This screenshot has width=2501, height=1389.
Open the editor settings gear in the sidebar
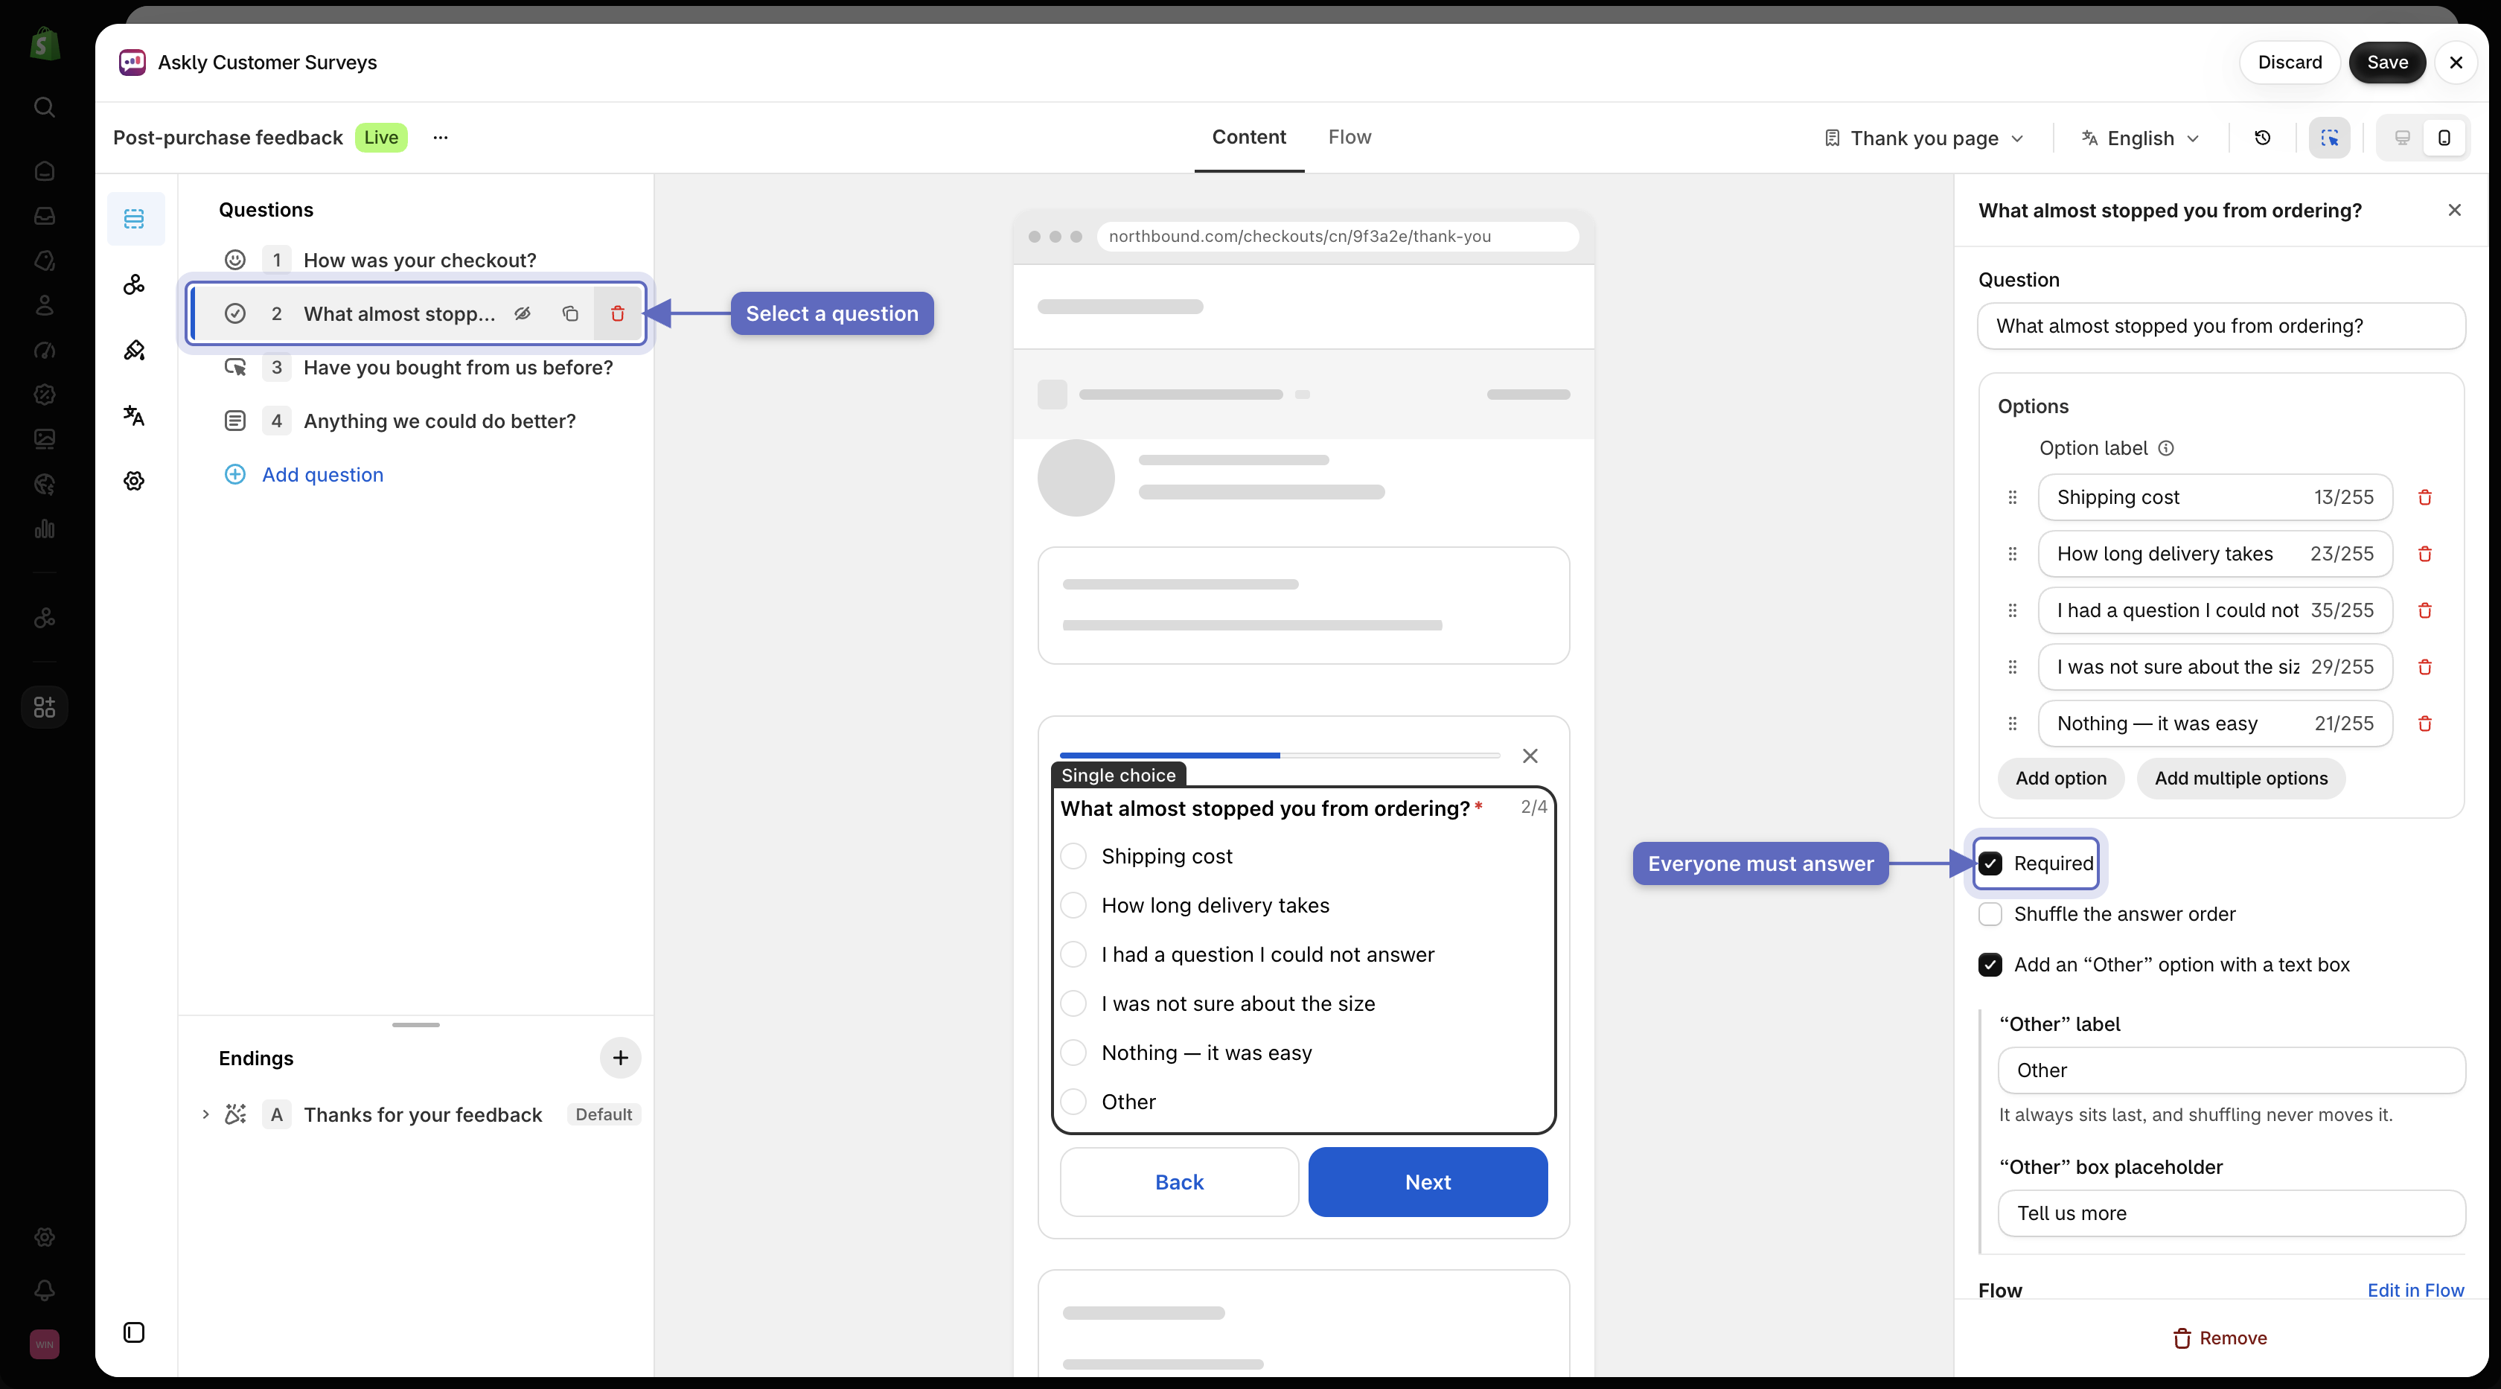134,480
